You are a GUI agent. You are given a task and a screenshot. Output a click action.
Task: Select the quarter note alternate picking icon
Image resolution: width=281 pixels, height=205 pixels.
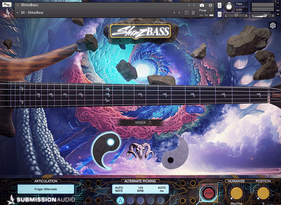point(140,201)
